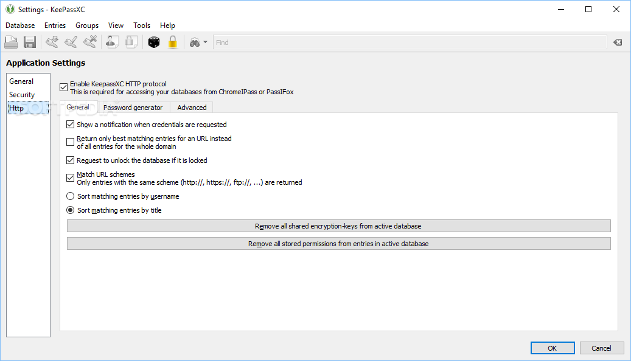Expand the search options dropdown arrow

tap(205, 42)
